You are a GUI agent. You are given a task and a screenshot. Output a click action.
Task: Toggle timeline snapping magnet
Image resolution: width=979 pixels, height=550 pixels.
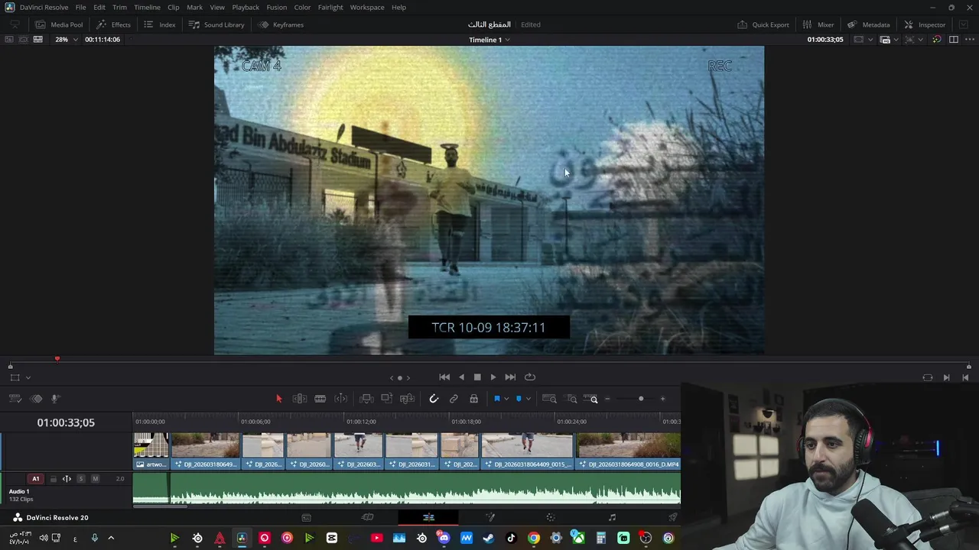click(434, 399)
